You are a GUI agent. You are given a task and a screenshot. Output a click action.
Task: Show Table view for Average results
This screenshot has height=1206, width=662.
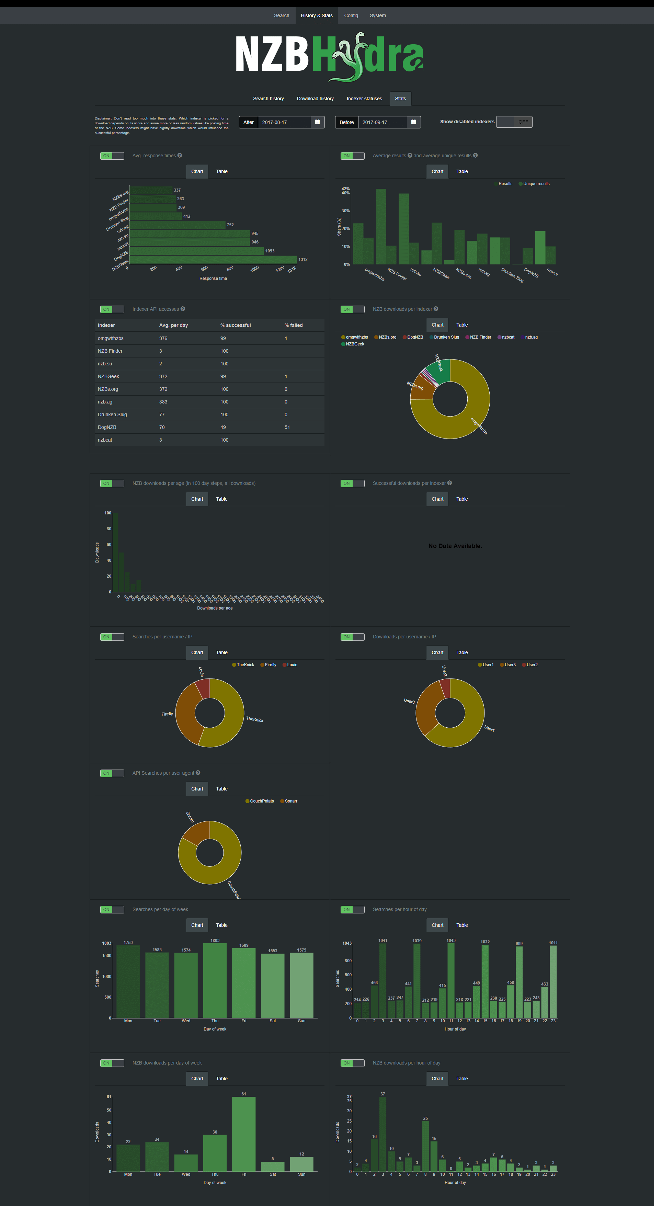click(462, 171)
